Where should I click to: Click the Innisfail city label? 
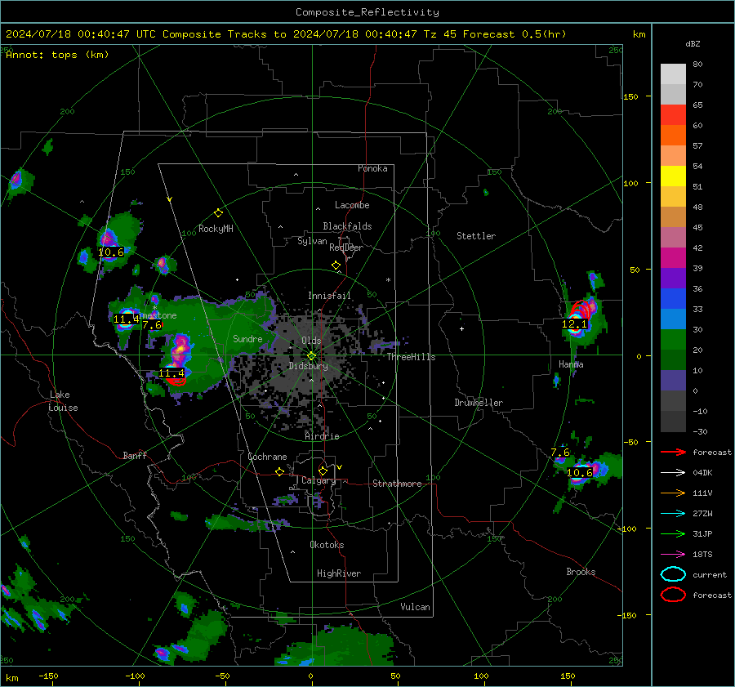[329, 296]
